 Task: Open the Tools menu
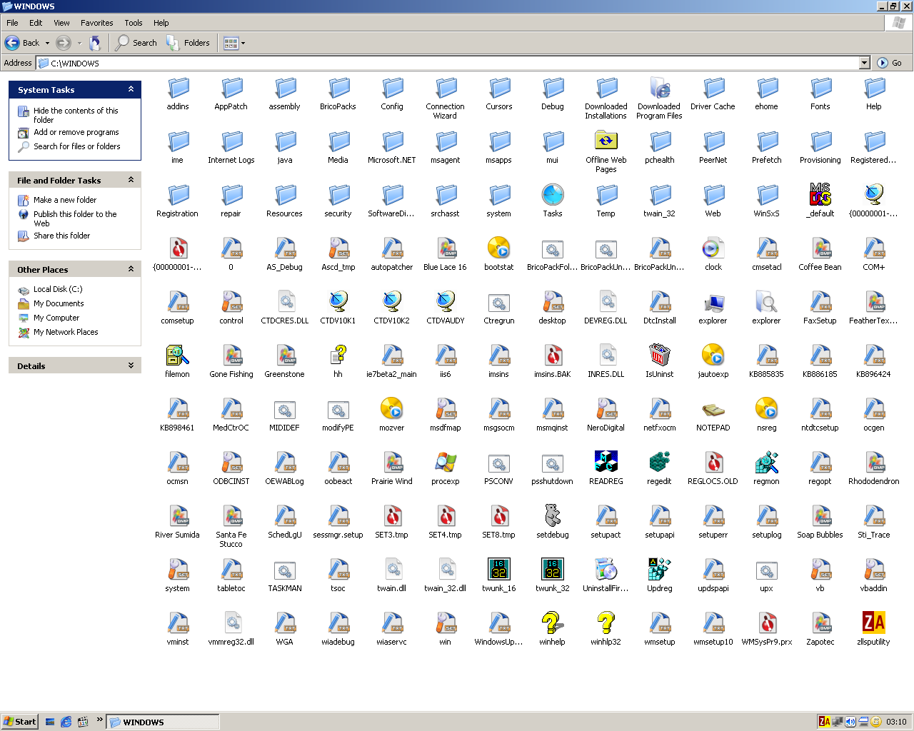pos(133,22)
